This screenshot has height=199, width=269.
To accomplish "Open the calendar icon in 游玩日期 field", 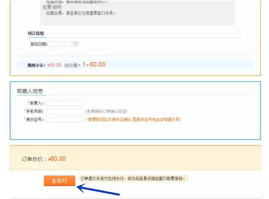I will (x=76, y=44).
